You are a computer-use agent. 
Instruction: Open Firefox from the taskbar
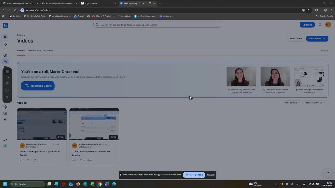[78, 184]
